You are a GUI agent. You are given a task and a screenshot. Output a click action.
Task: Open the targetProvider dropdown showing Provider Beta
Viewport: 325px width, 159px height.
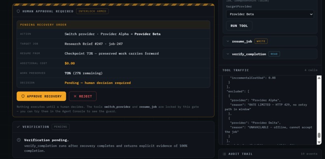click(270, 14)
